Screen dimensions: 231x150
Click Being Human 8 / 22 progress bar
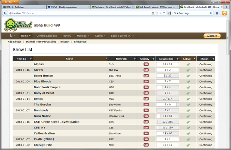pos(168,76)
